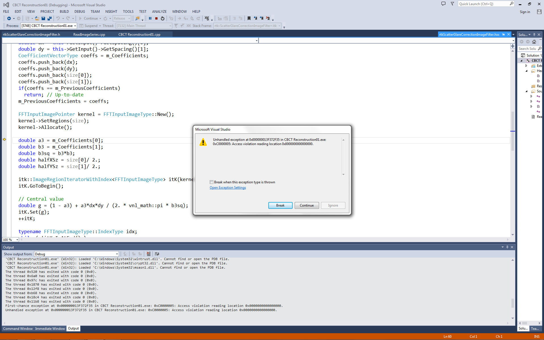Open the ANALYZE menu
Screen dimensions: 544x340
(159, 12)
